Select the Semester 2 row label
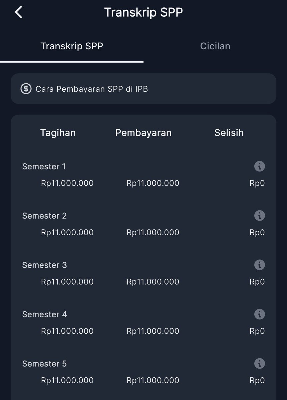This screenshot has height=400, width=287. point(44,216)
